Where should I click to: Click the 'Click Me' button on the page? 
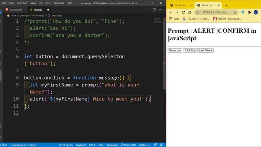190,50
